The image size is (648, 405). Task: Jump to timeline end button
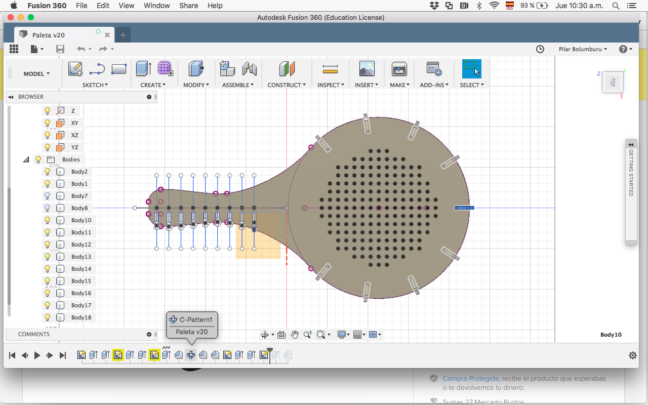(x=63, y=355)
